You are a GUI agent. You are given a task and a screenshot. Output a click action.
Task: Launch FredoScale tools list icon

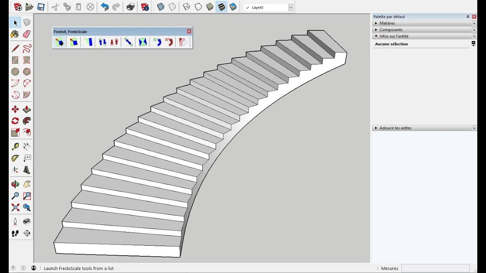point(60,42)
